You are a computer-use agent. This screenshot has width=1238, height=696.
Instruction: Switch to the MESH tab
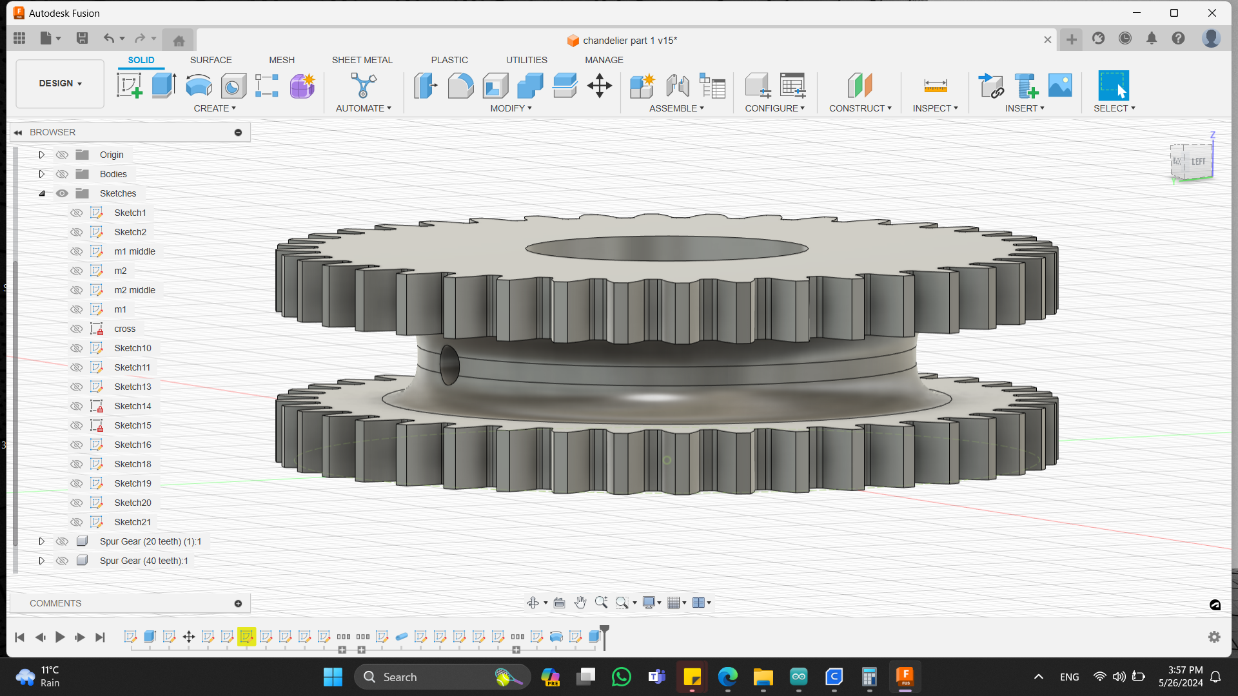[x=282, y=60]
